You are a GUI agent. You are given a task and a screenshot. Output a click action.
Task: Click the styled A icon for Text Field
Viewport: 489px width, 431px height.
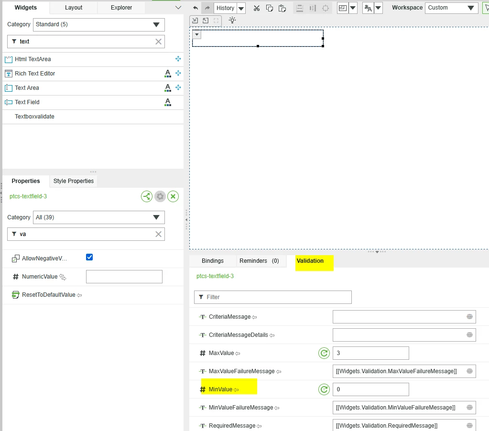pos(168,102)
